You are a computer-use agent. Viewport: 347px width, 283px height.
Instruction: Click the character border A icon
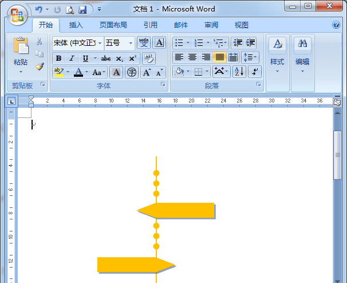[x=159, y=42]
